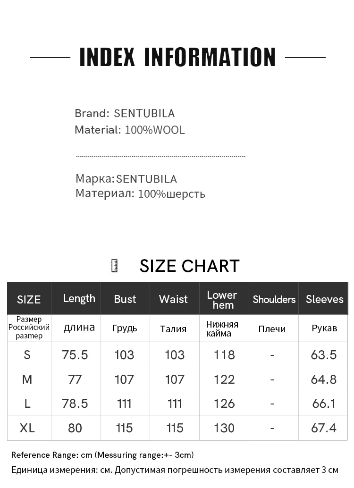This screenshot has width=354, height=488.
Task: Select the Lower hem column header
Action: (x=222, y=299)
